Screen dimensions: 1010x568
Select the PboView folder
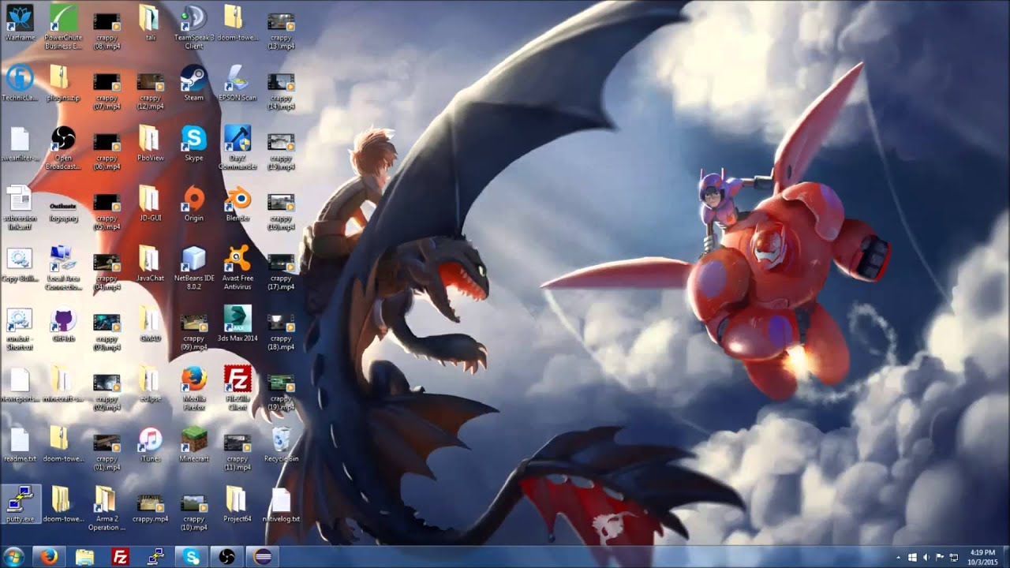point(150,144)
